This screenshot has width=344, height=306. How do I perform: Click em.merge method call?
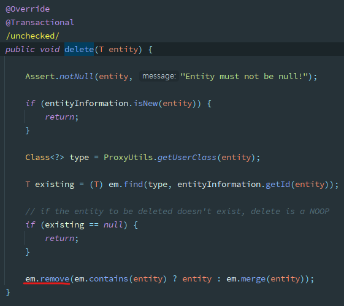coord(246,279)
